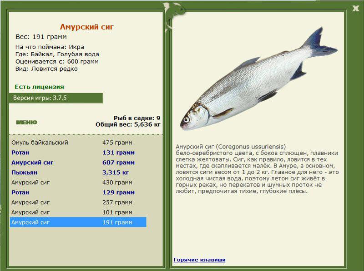
Task: Click the Амурский сиг fish photo
Action: point(258,79)
